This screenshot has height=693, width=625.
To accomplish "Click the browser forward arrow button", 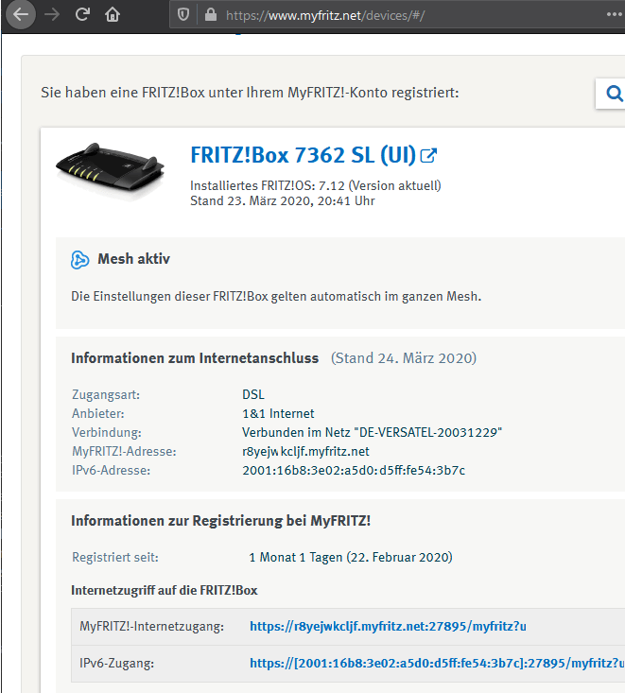I will coord(52,14).
